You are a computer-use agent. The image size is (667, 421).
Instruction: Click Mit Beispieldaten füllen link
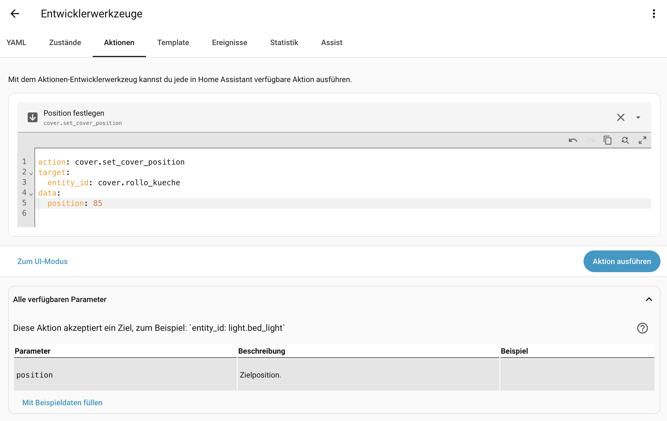pyautogui.click(x=62, y=403)
